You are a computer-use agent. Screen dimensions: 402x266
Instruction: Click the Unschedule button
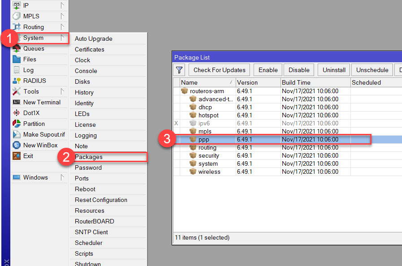(x=372, y=70)
